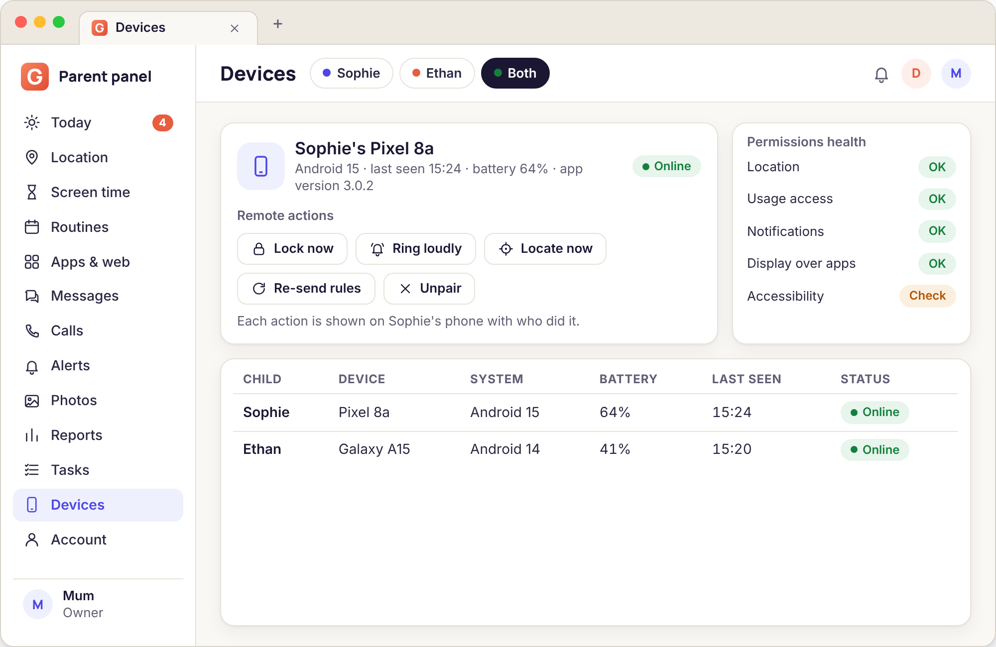Open the Reports section
The height and width of the screenshot is (647, 996).
[x=98, y=435]
